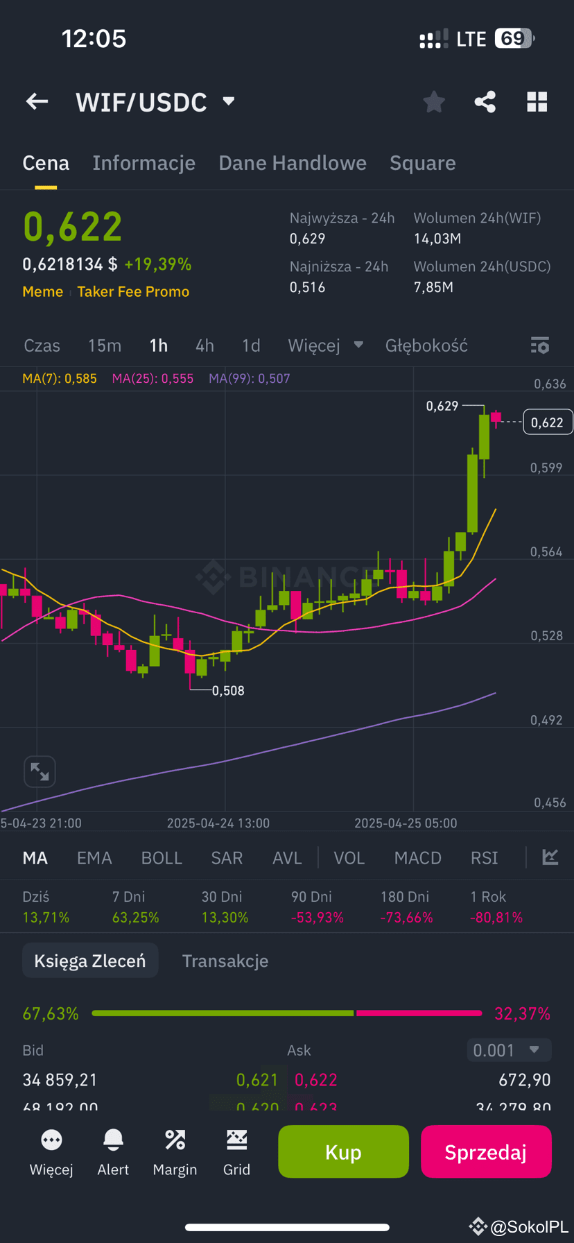Viewport: 574px width, 1243px height.
Task: Tap the back arrow icon
Action: point(37,102)
